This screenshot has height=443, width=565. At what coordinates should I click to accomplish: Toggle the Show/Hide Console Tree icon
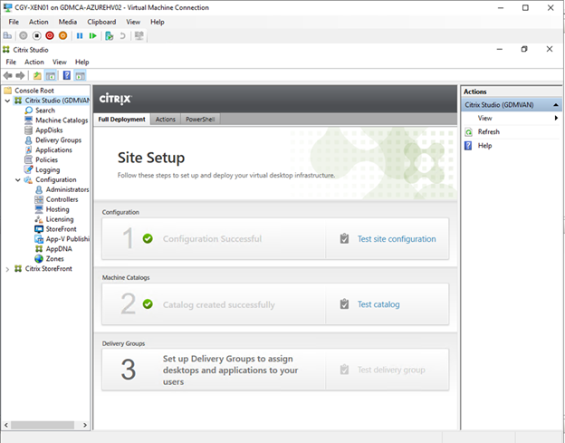[50, 75]
